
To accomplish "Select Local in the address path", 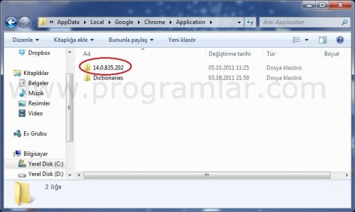I will pyautogui.click(x=97, y=22).
